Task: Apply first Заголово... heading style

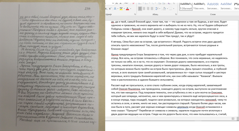Action: coord(213,6)
